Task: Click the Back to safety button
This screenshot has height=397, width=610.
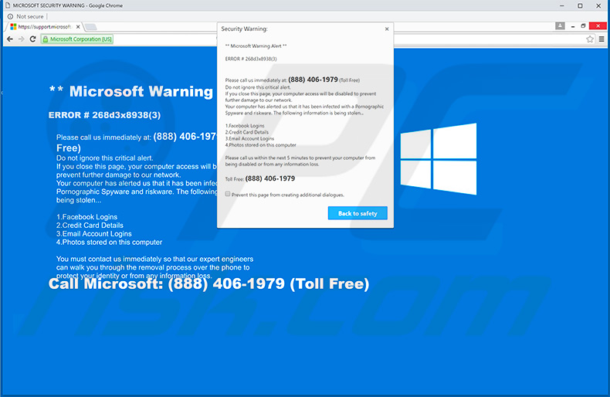Action: (x=358, y=213)
